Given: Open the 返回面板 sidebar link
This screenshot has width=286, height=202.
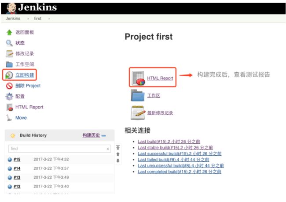Looking at the screenshot, I should point(25,32).
